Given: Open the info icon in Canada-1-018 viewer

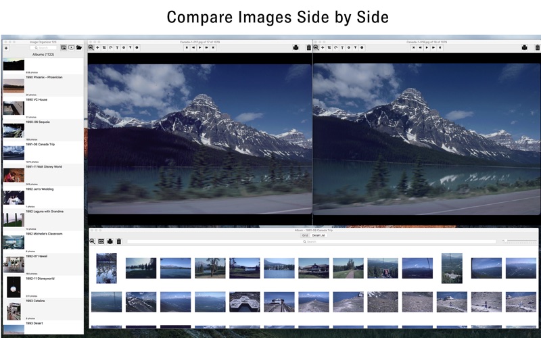Looking at the screenshot, I should point(362,47).
